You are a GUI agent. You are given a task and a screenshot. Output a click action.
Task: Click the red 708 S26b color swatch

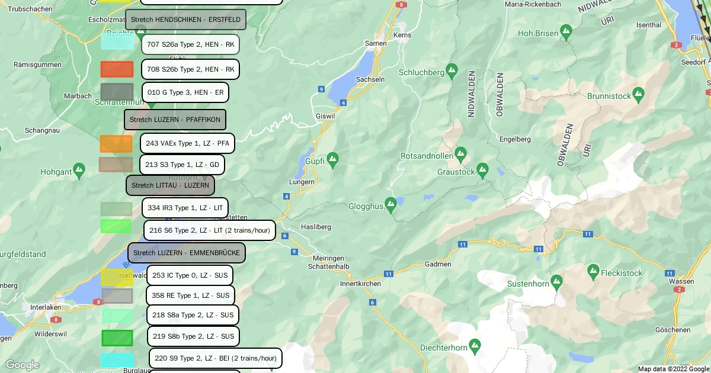click(x=117, y=69)
